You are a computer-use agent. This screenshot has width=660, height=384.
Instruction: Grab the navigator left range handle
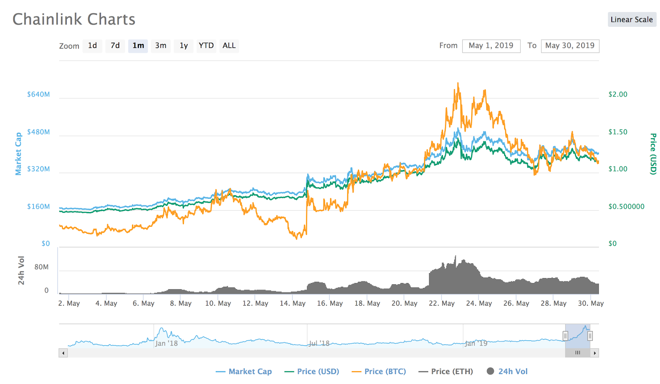[x=566, y=336]
